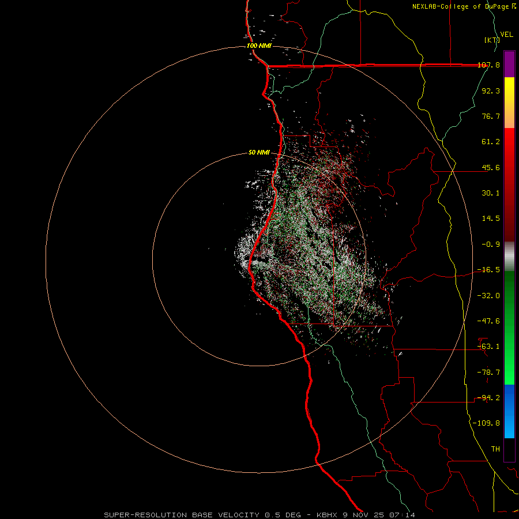The width and height of the screenshot is (519, 519).
Task: Pick the dark TH segment of the color bar
Action: click(x=509, y=450)
